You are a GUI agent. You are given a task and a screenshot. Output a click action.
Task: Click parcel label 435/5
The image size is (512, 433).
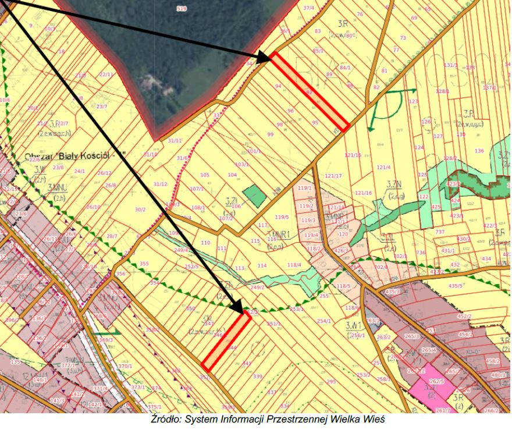(x=456, y=286)
